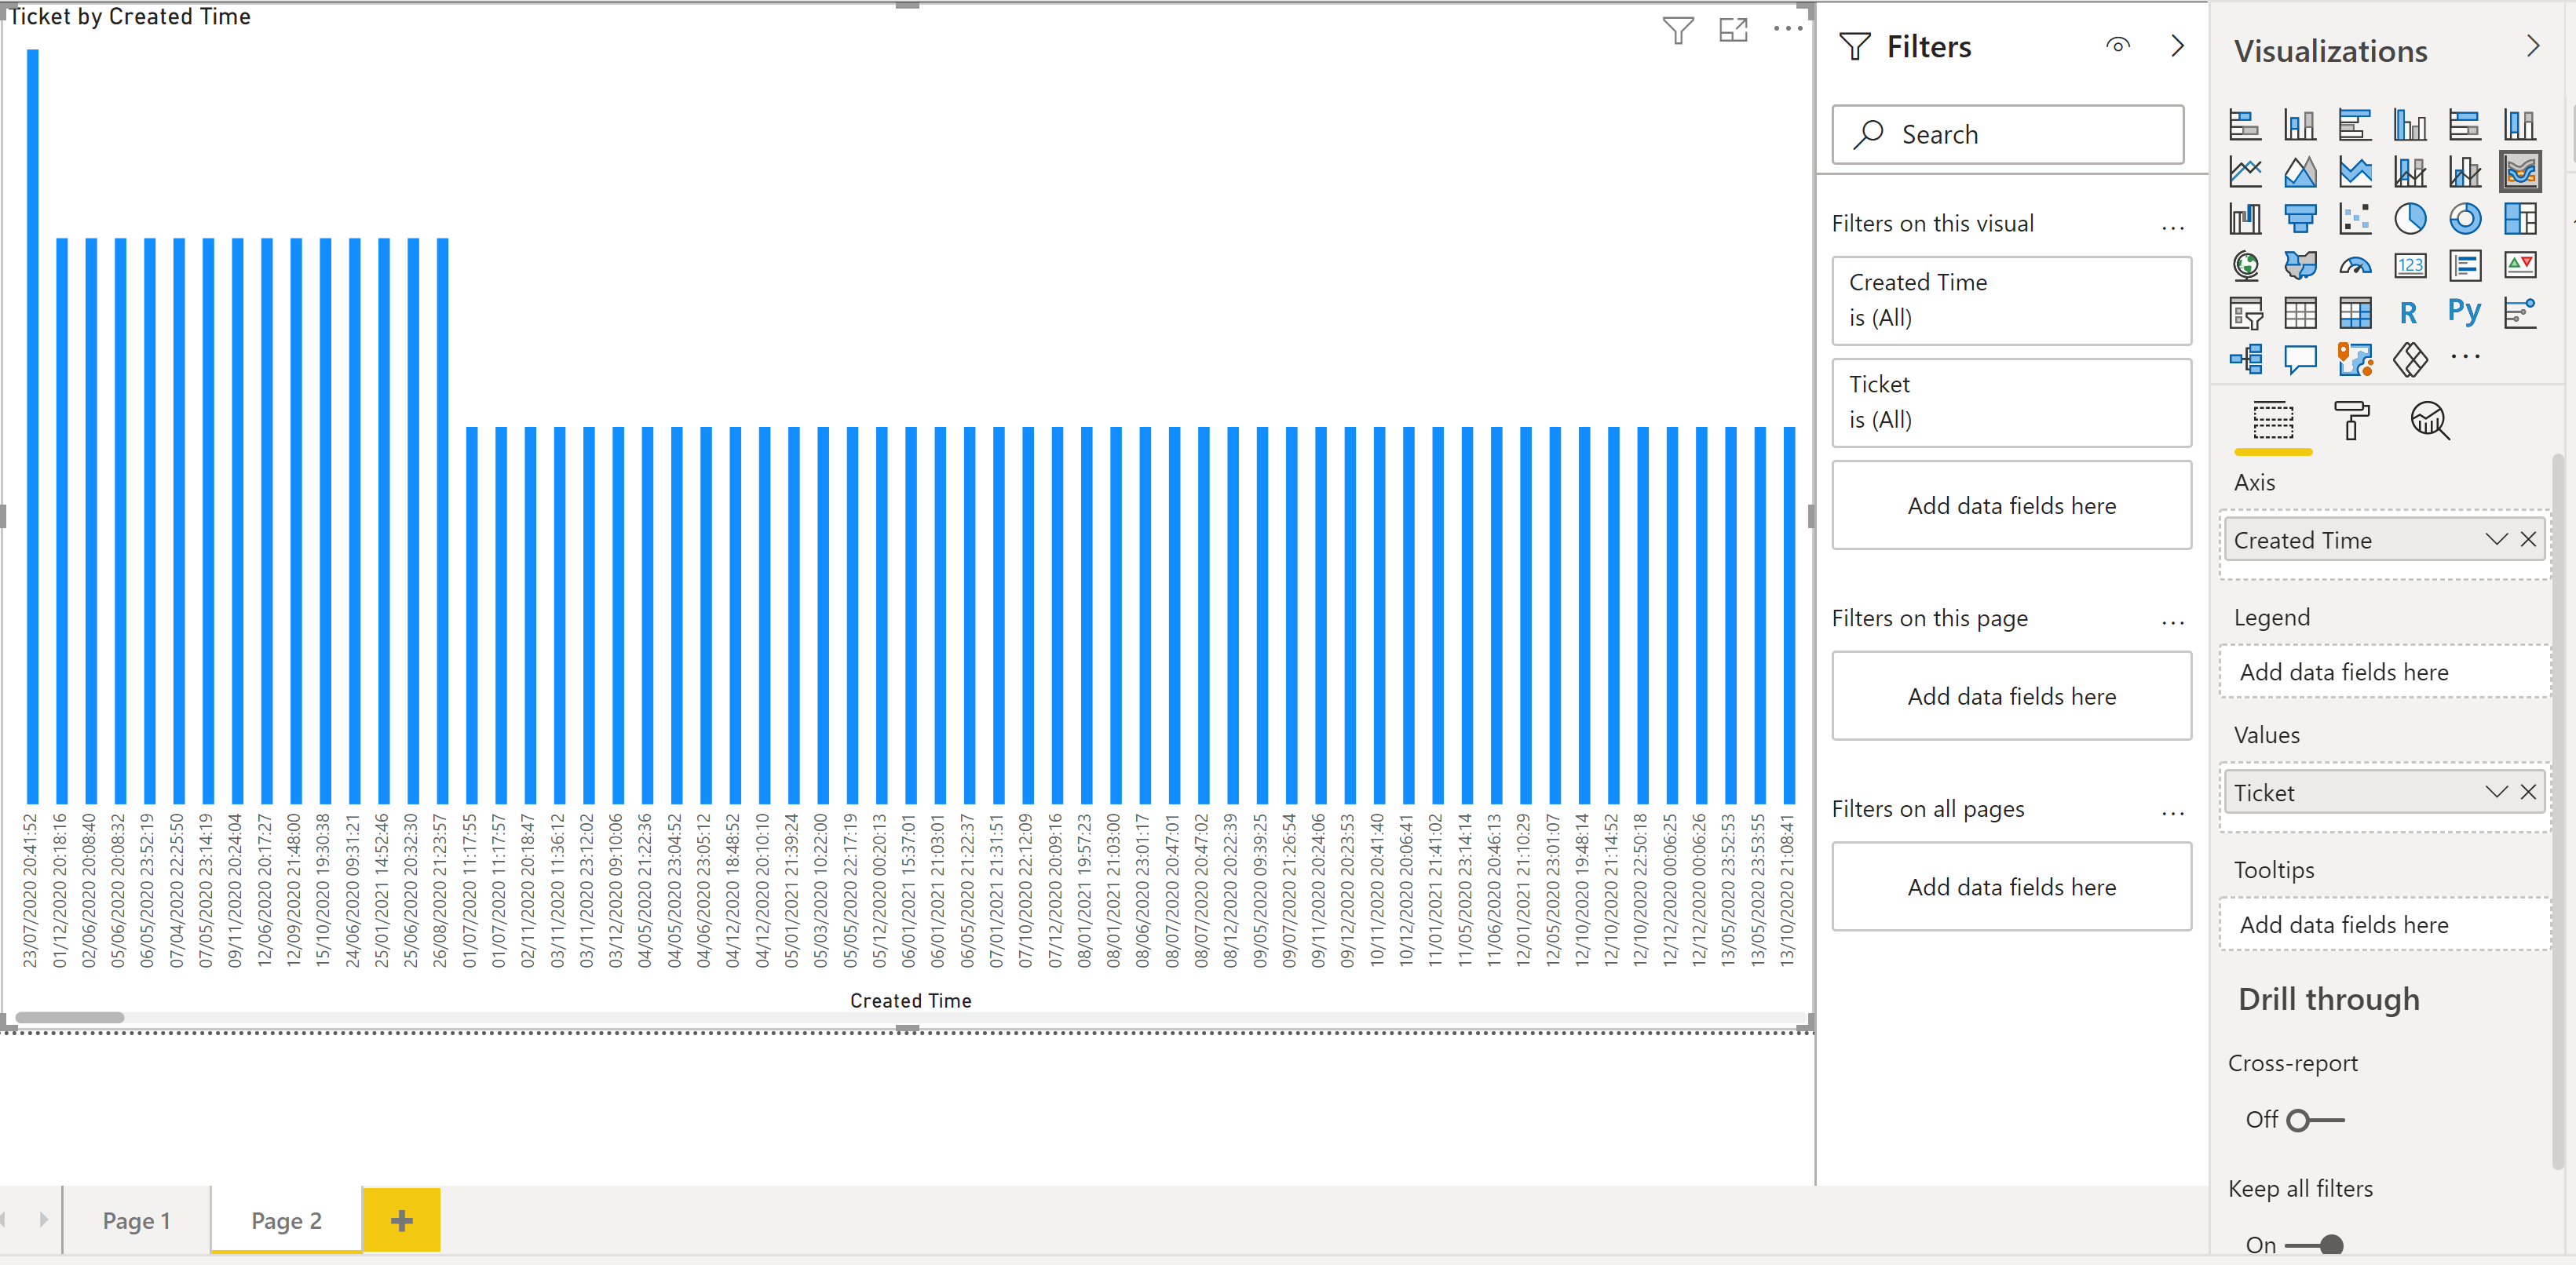Image resolution: width=2576 pixels, height=1265 pixels.
Task: Select the line chart visualization icon
Action: click(x=2245, y=172)
